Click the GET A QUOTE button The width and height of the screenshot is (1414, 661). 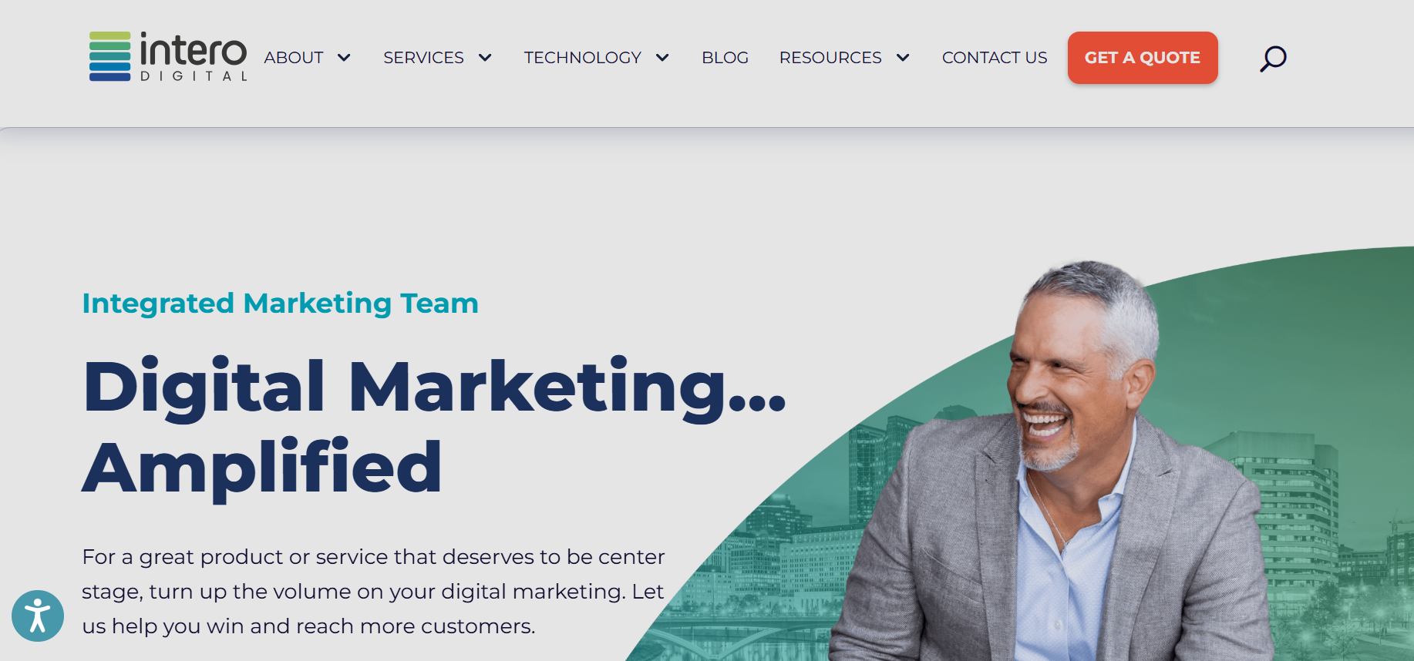[x=1143, y=58]
